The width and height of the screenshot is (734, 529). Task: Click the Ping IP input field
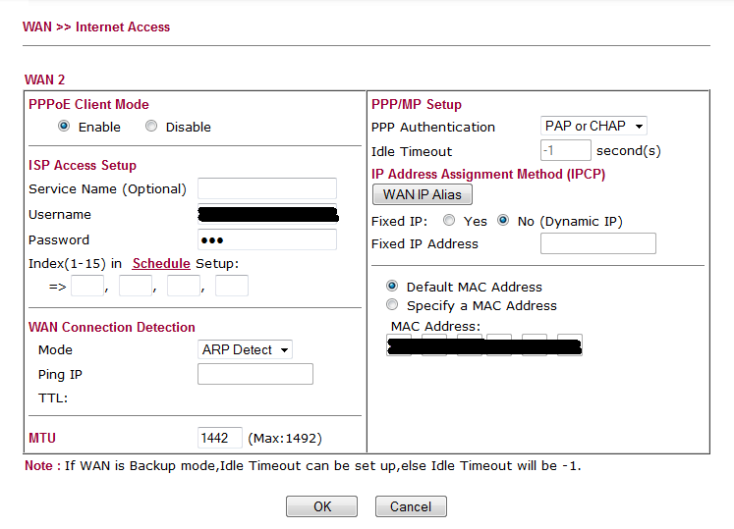click(254, 374)
